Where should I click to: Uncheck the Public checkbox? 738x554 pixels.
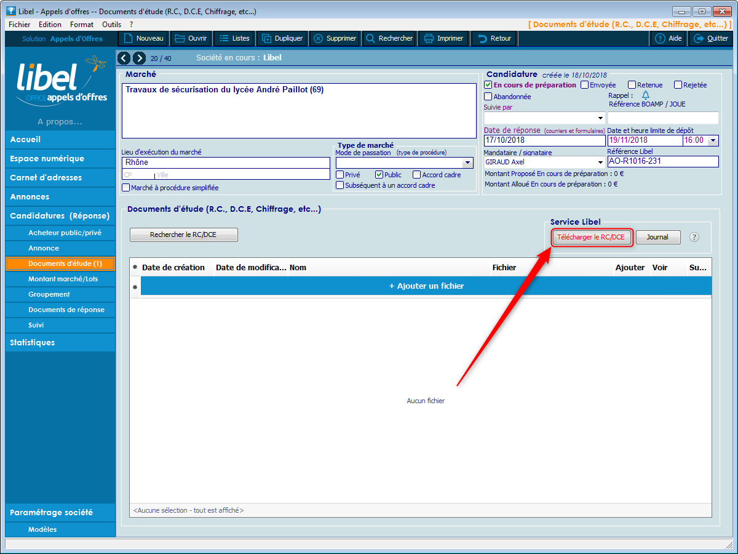tap(379, 175)
